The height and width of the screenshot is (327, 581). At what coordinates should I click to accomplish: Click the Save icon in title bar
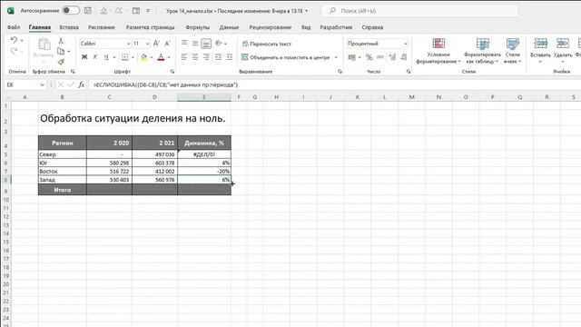[x=88, y=11]
